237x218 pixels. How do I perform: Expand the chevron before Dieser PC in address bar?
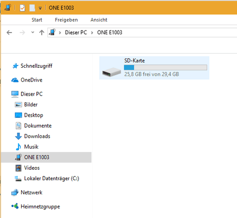60,33
